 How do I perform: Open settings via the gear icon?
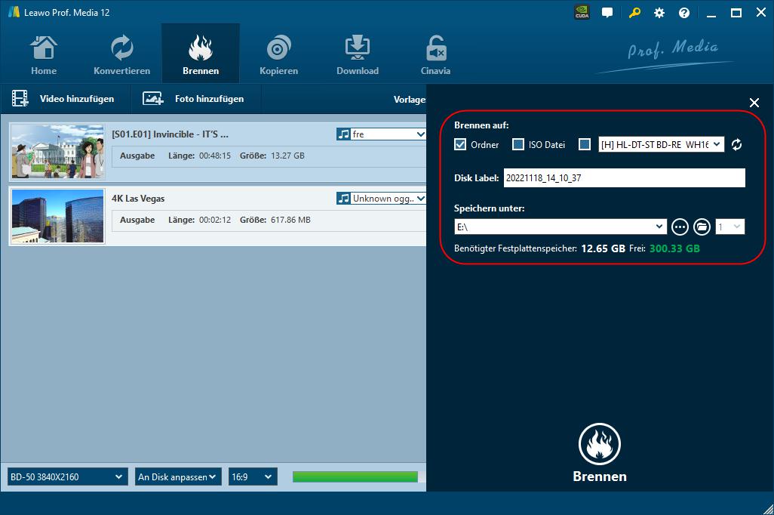click(x=659, y=13)
